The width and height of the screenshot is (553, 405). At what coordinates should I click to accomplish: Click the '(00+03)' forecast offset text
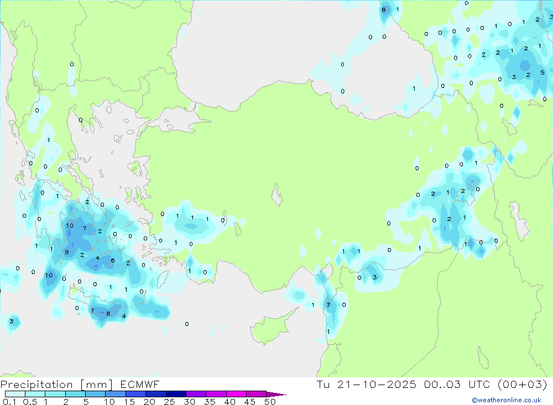click(x=522, y=384)
